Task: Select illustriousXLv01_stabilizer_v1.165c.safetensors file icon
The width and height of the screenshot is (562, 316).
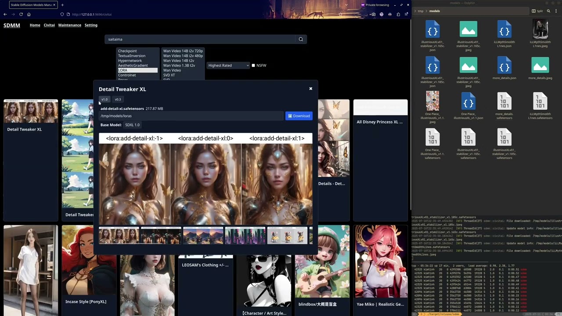Action: click(x=468, y=137)
